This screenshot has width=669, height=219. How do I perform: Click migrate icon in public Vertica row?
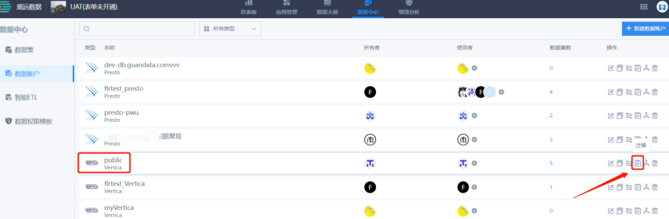(x=637, y=163)
